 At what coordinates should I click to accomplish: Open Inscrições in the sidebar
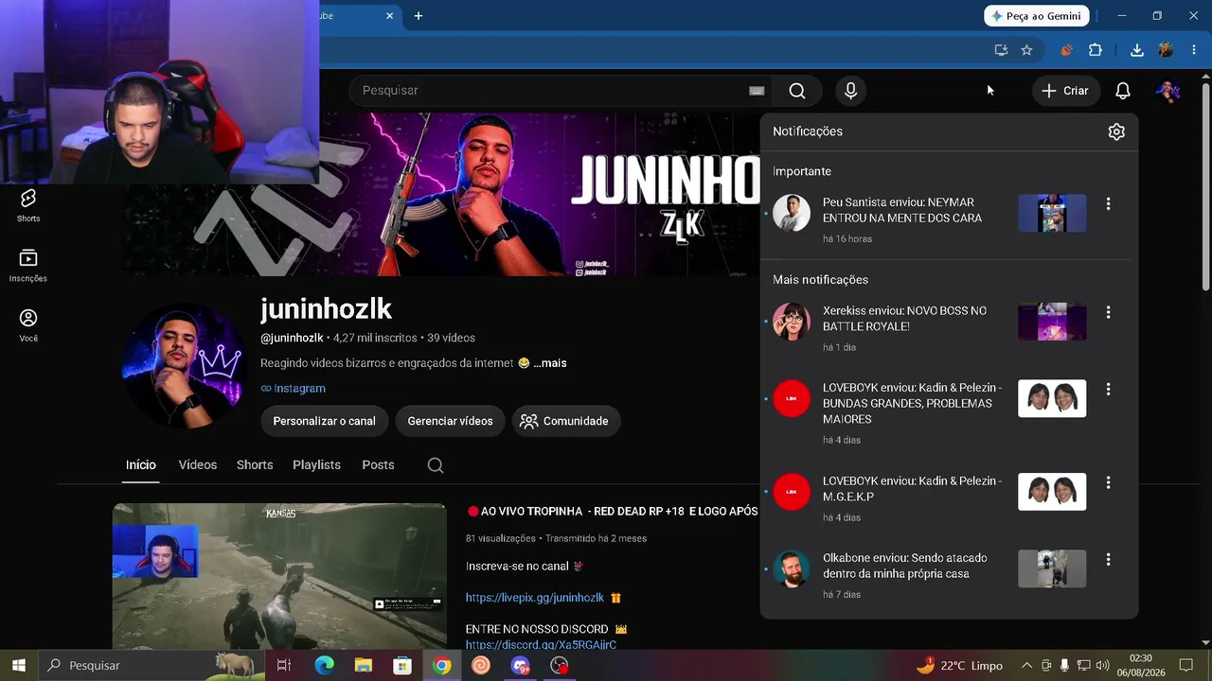[28, 265]
